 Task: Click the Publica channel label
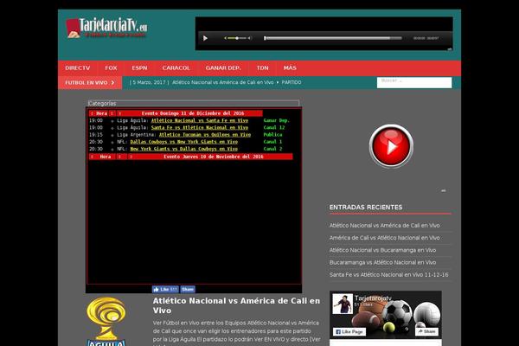click(x=272, y=135)
